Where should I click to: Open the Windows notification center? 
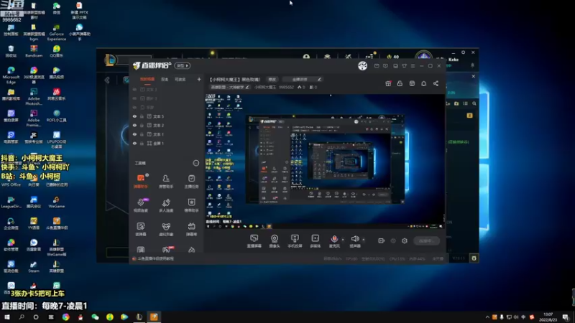pyautogui.click(x=566, y=317)
